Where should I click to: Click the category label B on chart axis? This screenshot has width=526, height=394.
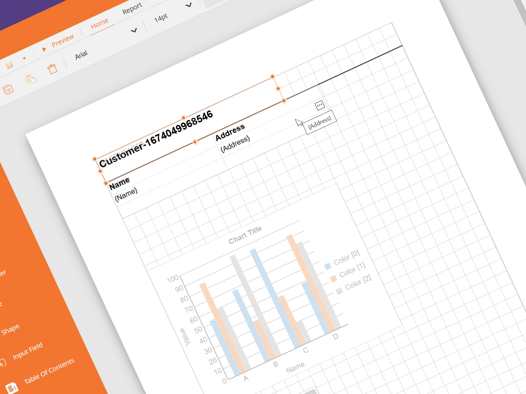pos(276,364)
